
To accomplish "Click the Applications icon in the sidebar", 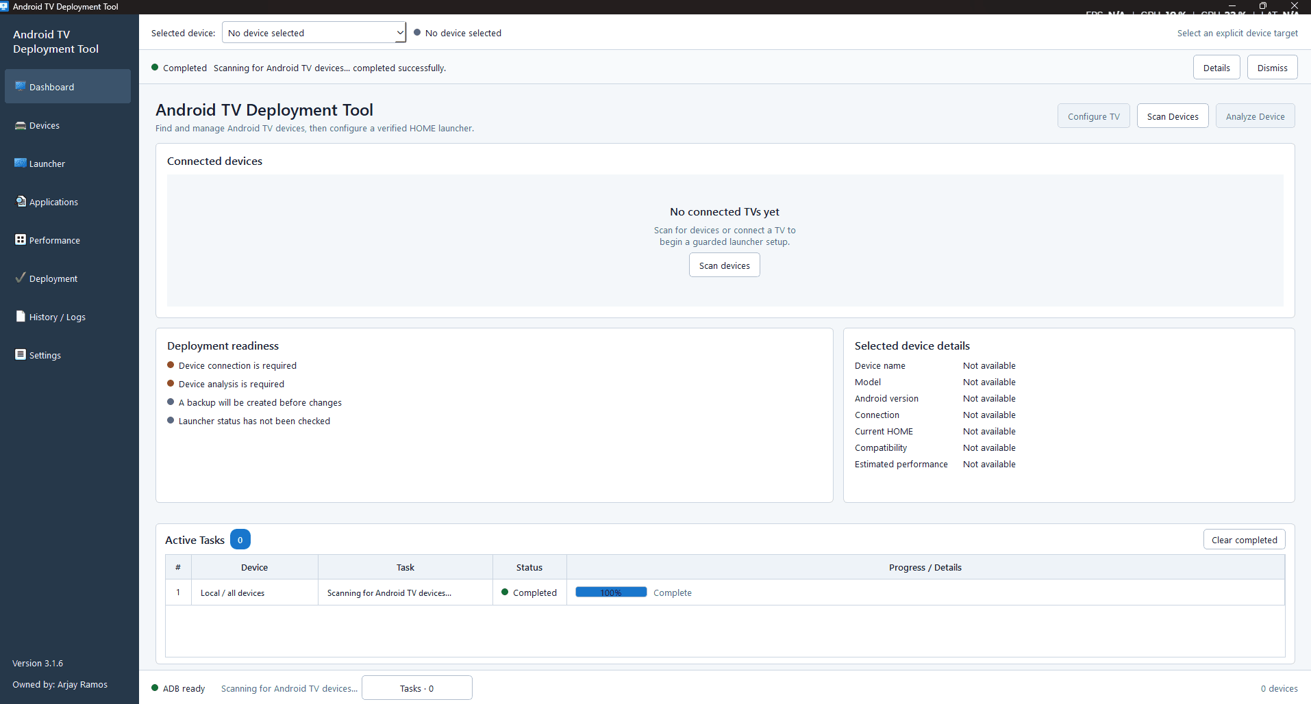I will pos(21,201).
